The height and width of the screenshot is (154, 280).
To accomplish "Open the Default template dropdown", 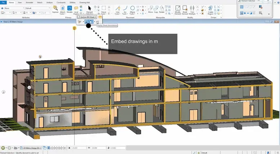I will coord(37,8).
